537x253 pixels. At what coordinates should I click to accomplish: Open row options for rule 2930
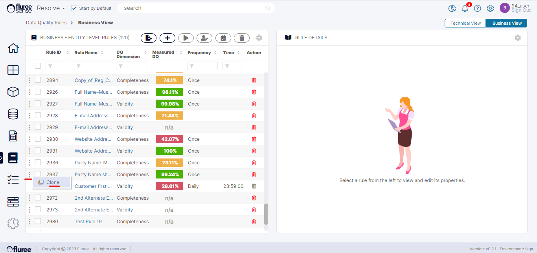pyautogui.click(x=29, y=139)
